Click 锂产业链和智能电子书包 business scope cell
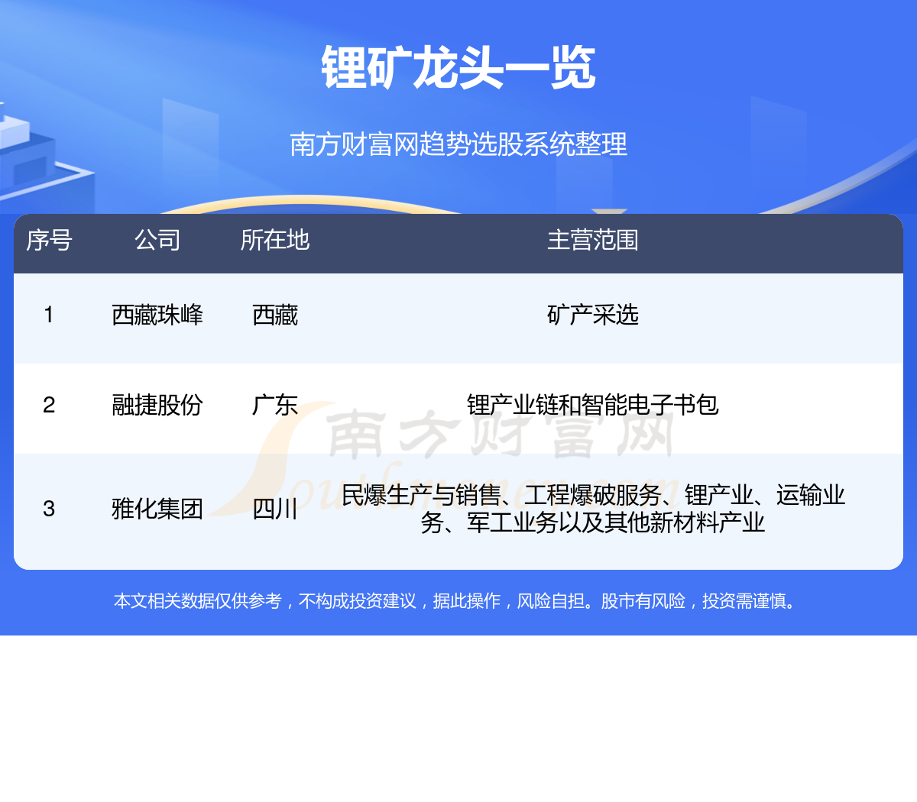Screen dimensions: 917x802 [593, 405]
